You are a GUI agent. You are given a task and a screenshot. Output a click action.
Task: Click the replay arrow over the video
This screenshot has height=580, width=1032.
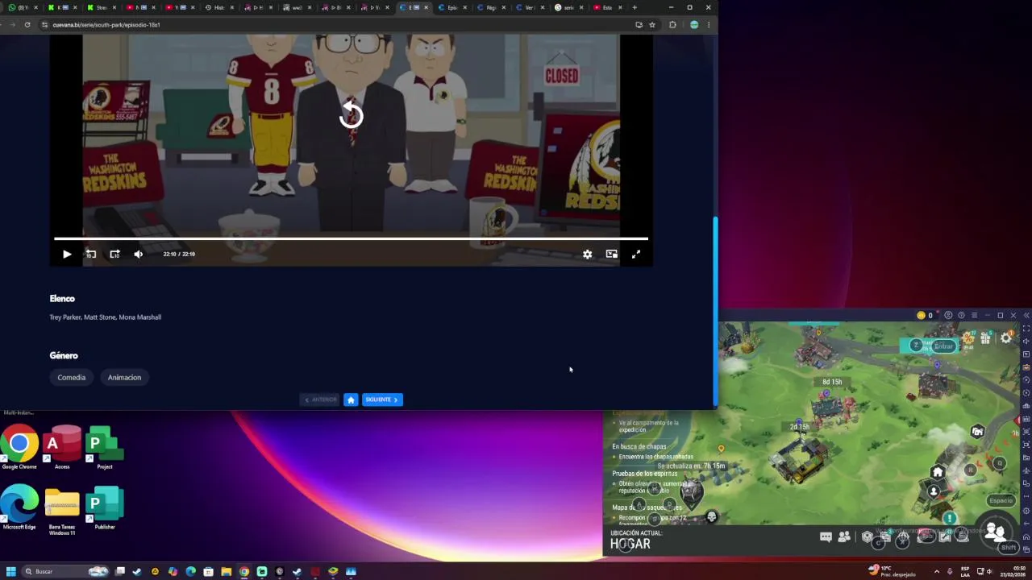352,116
